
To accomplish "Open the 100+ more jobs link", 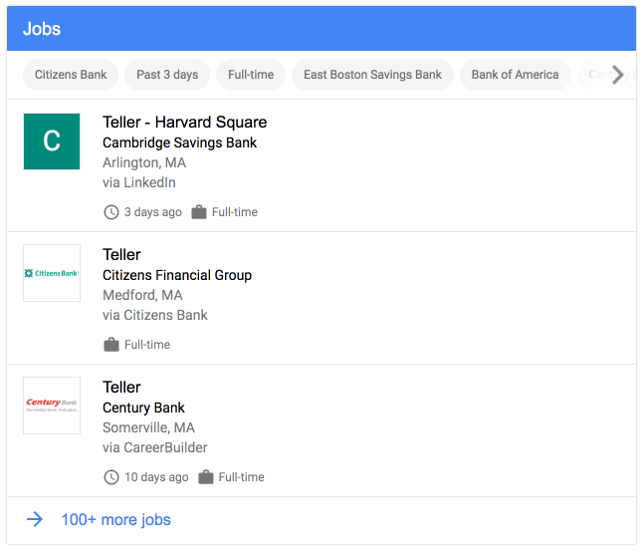I will [x=115, y=519].
